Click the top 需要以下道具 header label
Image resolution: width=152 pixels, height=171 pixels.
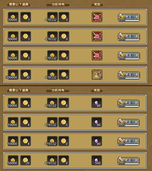tap(18, 4)
